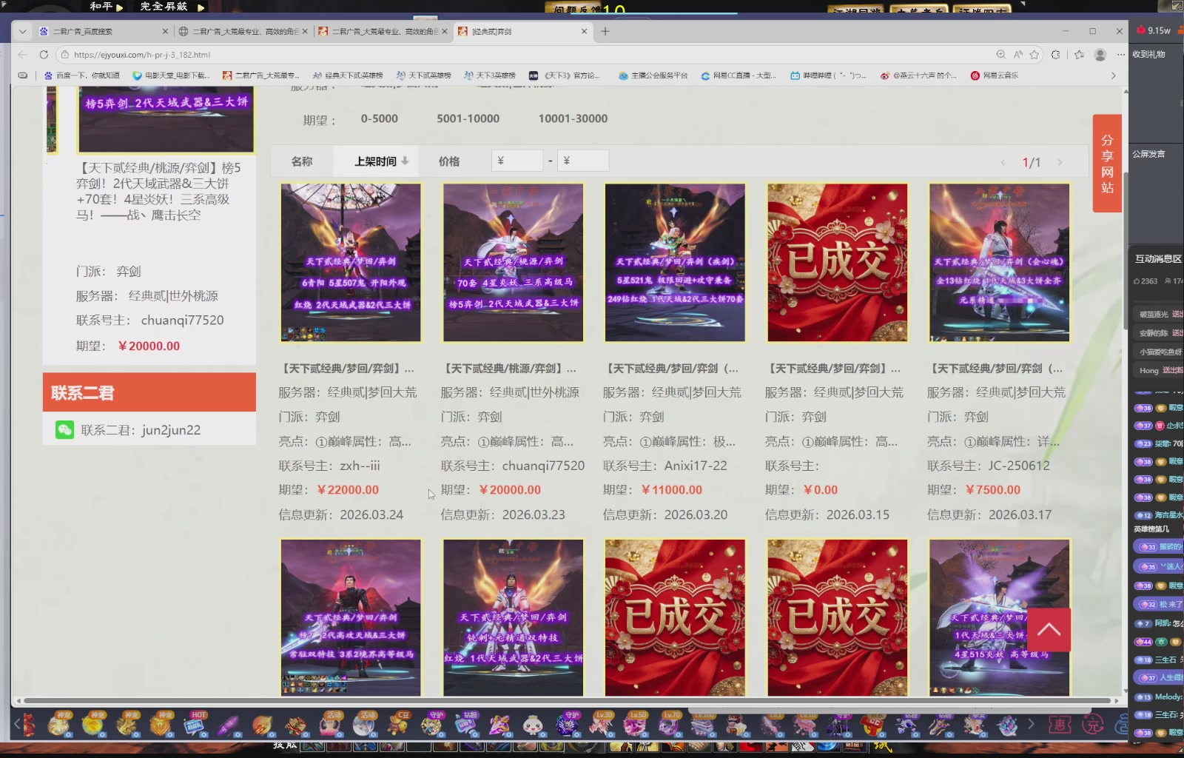
Task: Expand hidden bookmarks with the right chevron
Action: (1114, 75)
